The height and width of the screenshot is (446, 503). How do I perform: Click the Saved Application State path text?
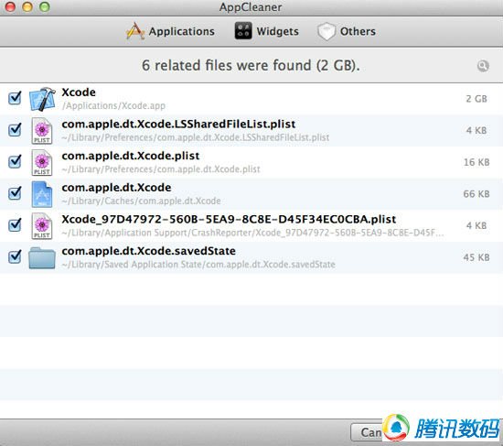tap(198, 265)
